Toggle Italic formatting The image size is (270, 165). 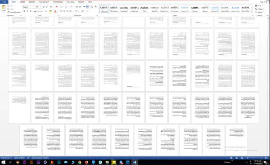coord(27,11)
